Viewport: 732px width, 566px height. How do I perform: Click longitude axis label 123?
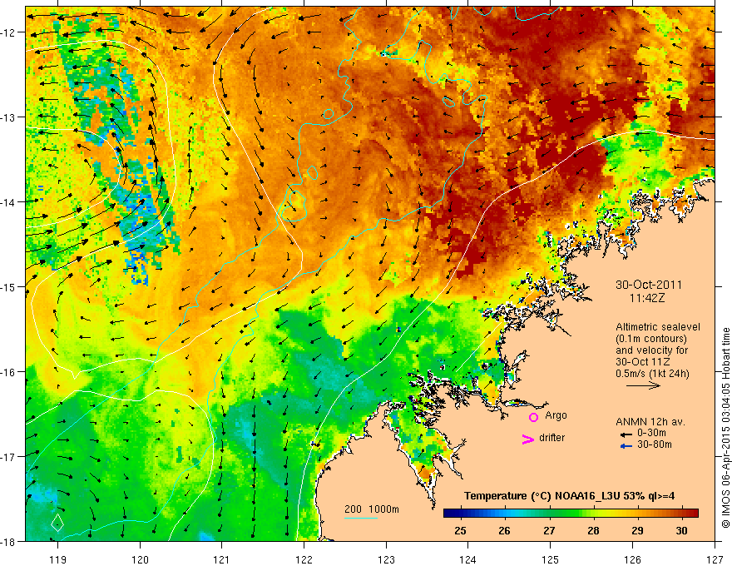pos(386,559)
